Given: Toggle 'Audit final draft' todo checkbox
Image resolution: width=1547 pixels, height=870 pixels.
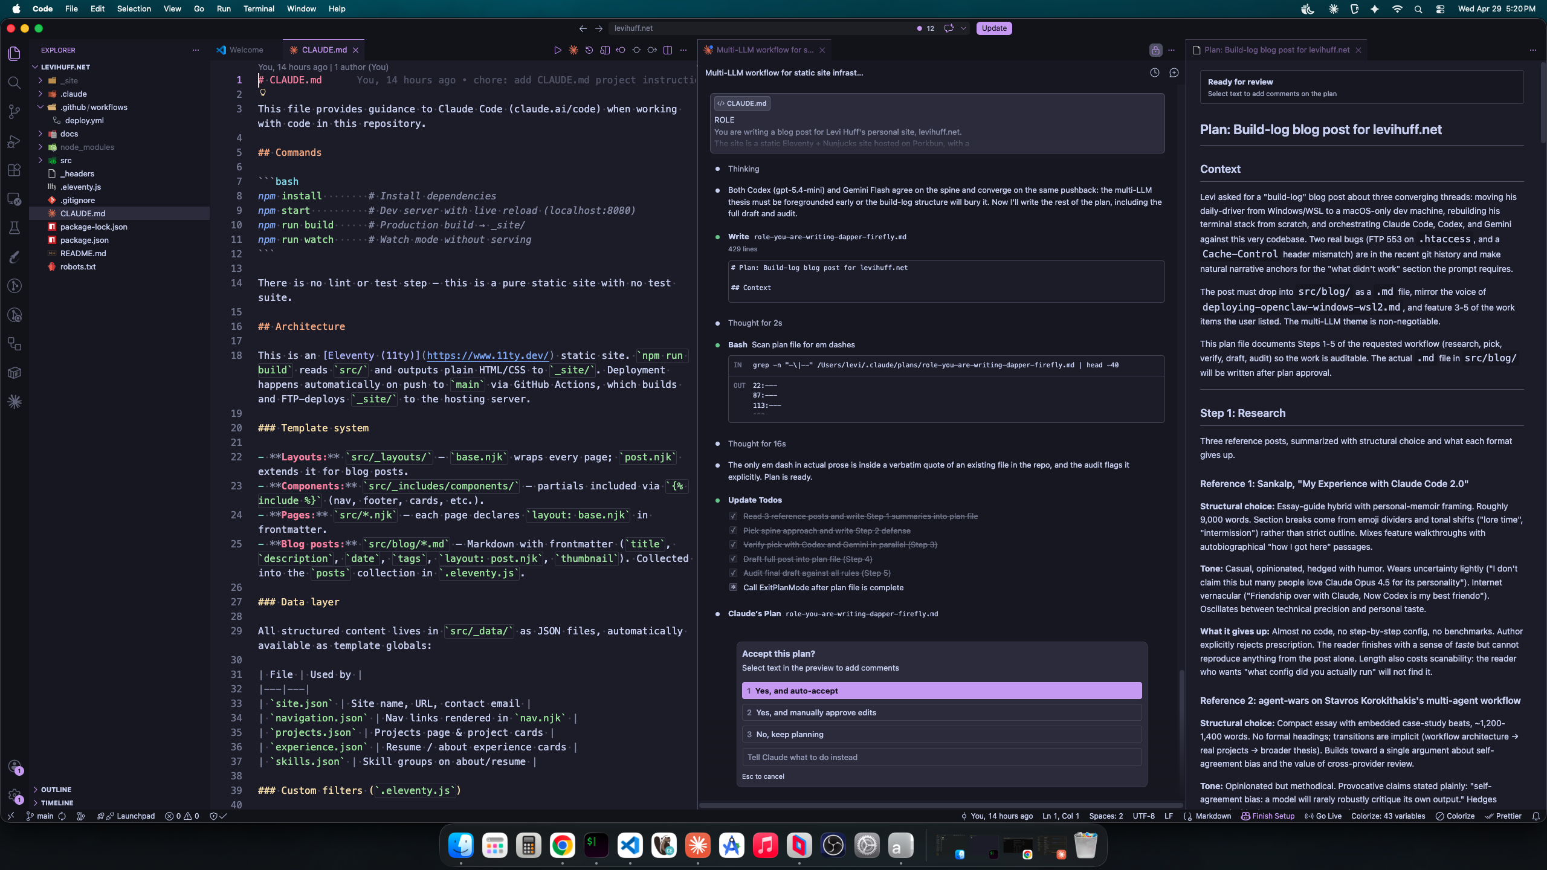Looking at the screenshot, I should (733, 573).
